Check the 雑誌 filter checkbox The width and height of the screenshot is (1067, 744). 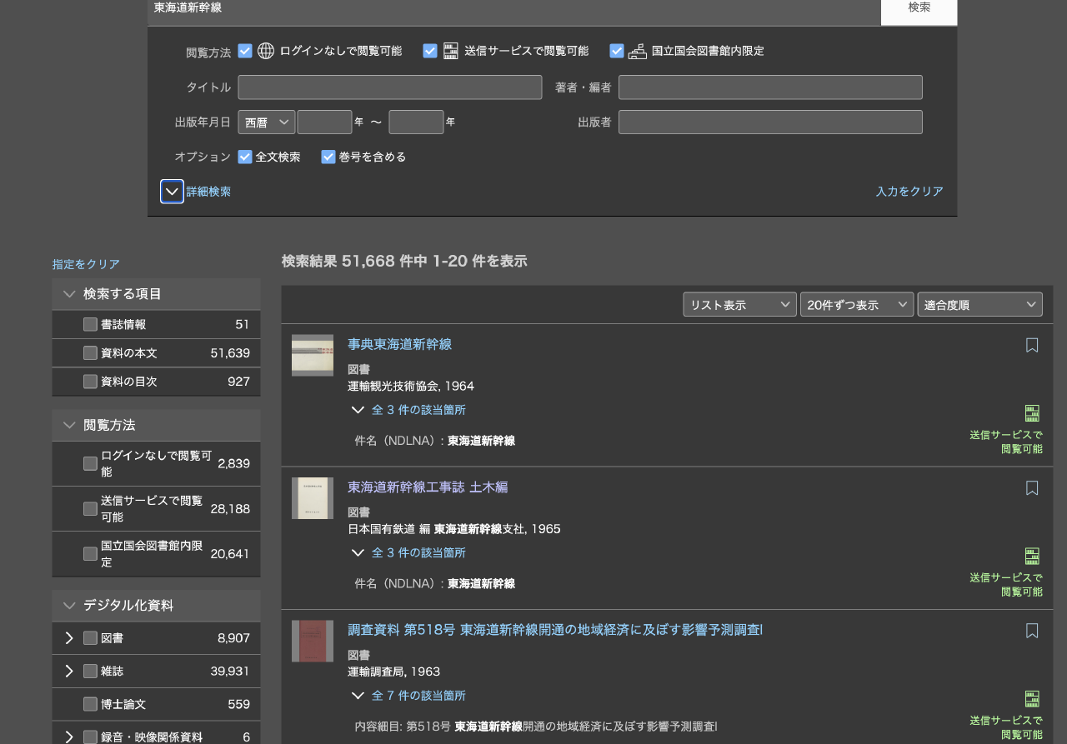coord(90,671)
